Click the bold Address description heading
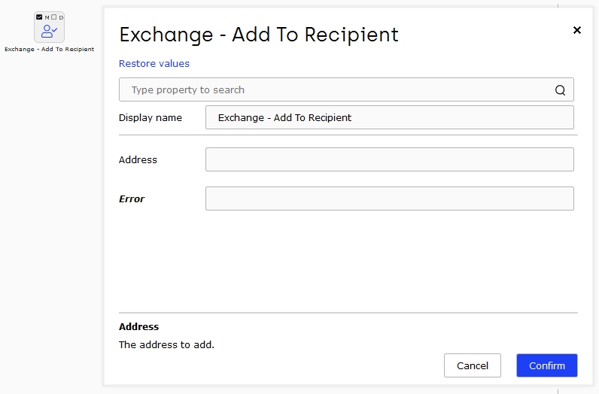599x394 pixels. (138, 327)
